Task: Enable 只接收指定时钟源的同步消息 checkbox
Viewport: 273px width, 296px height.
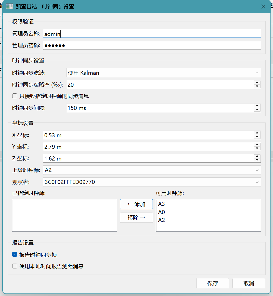Action: (15, 96)
